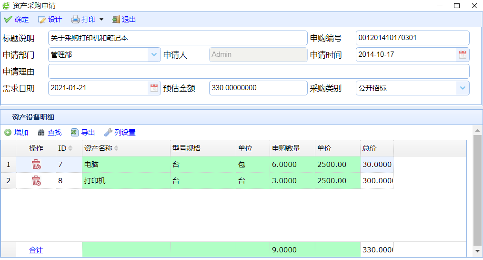The width and height of the screenshot is (483, 260).
Task: Expand the 采购类别 purchase category dropdown
Action: coord(463,88)
